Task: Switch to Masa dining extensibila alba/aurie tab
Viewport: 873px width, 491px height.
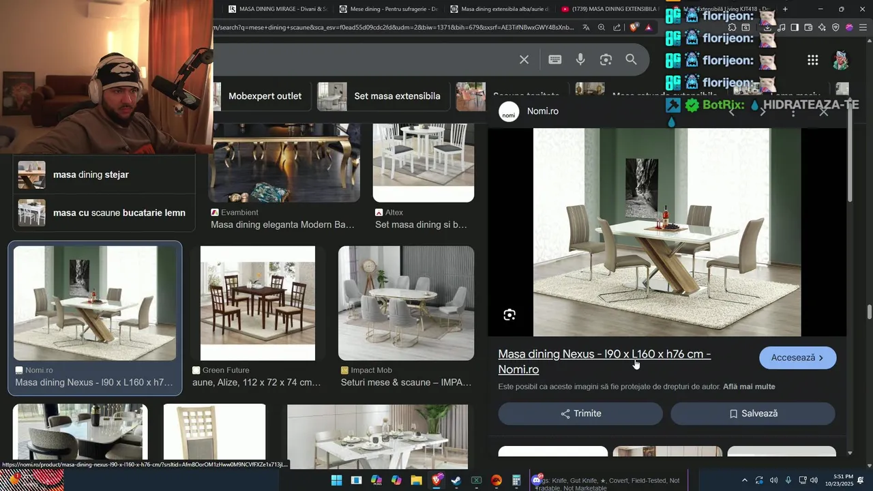Action: coord(499,10)
